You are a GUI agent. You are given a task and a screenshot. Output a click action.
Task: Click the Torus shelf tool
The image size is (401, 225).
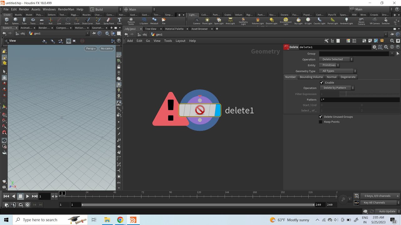tap(33, 21)
